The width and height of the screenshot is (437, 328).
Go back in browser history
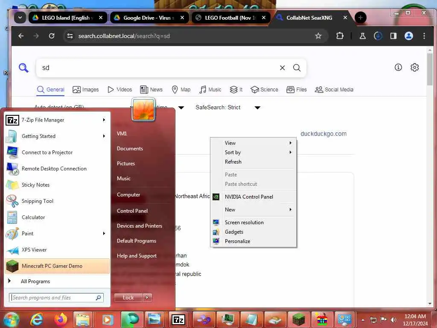tap(21, 36)
